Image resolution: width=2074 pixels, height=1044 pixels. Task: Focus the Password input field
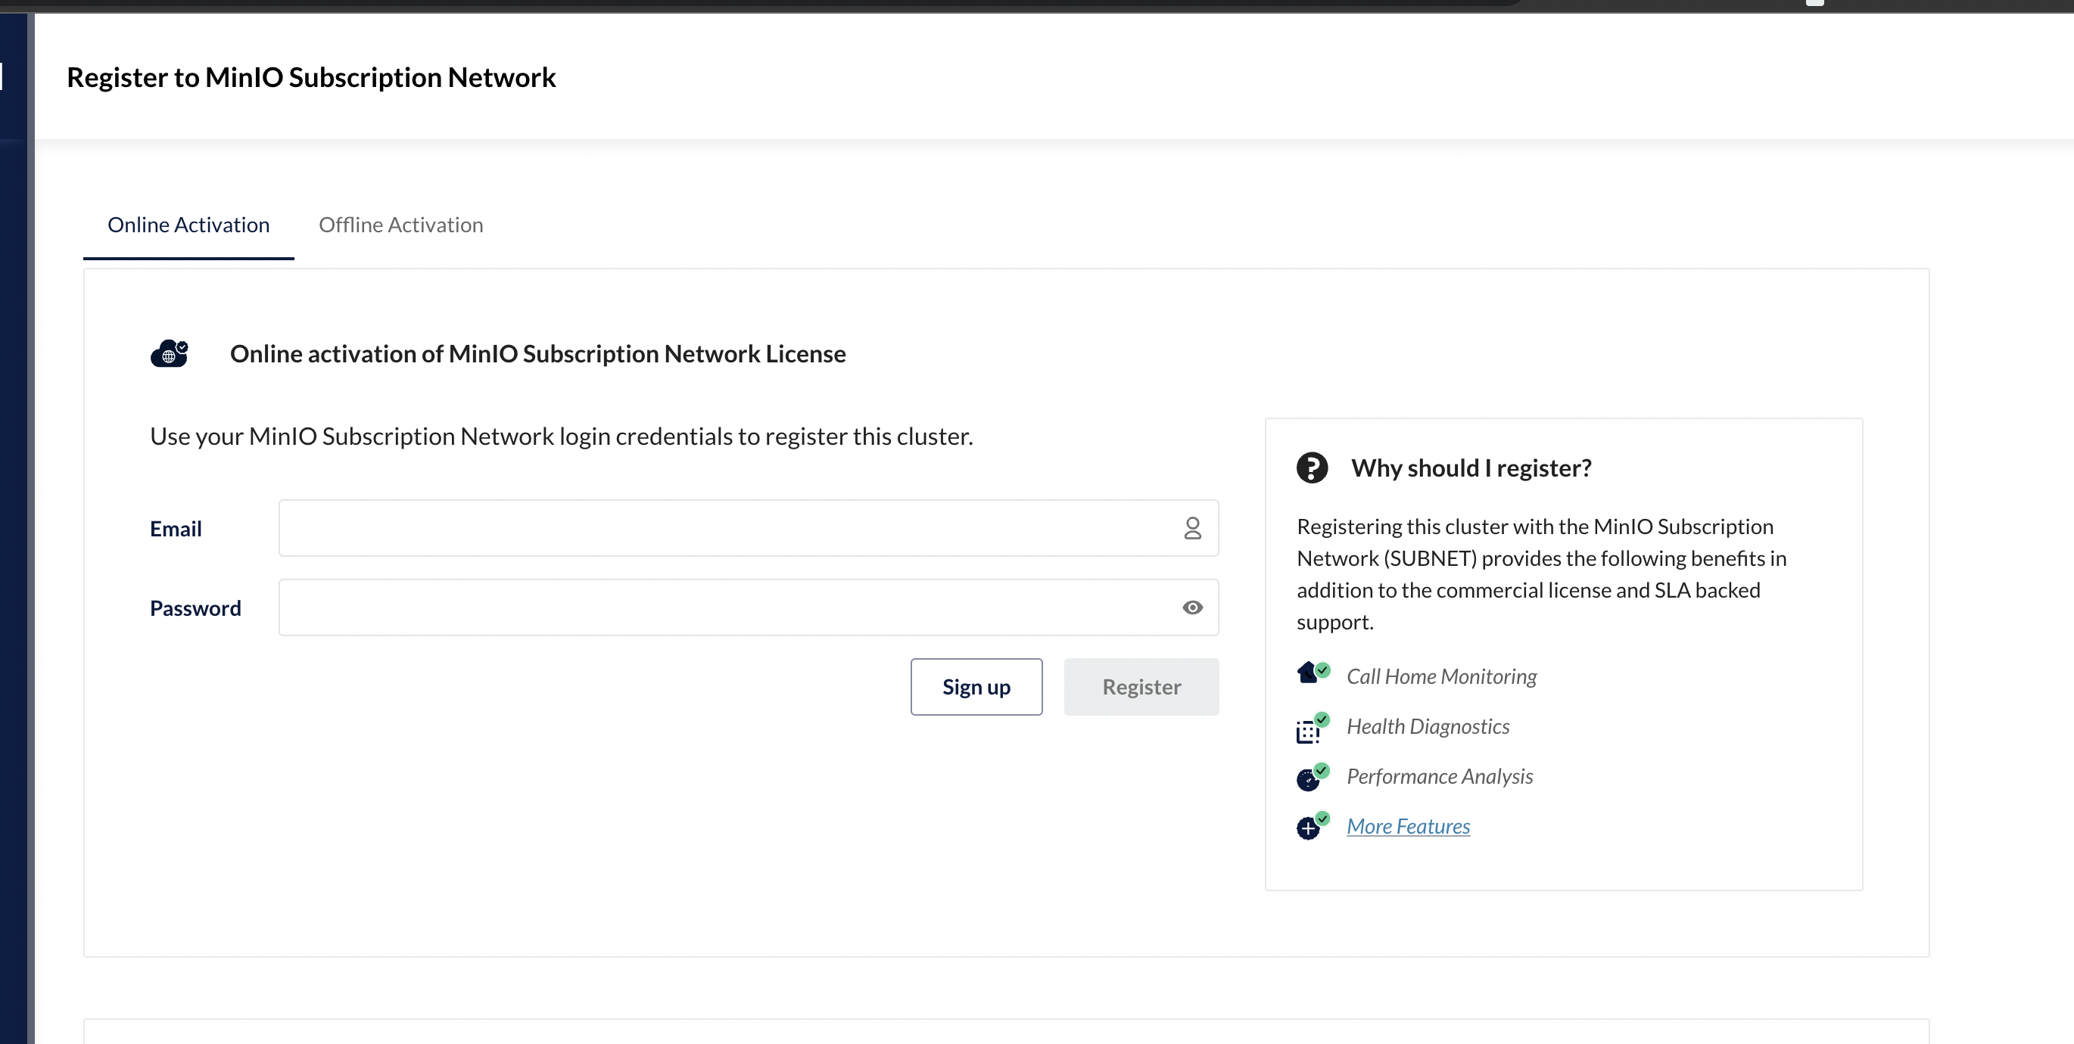pos(724,607)
